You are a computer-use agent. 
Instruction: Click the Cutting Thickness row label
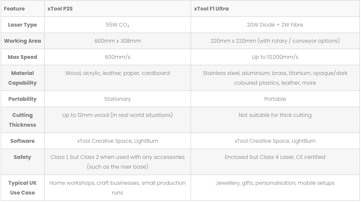[23, 120]
